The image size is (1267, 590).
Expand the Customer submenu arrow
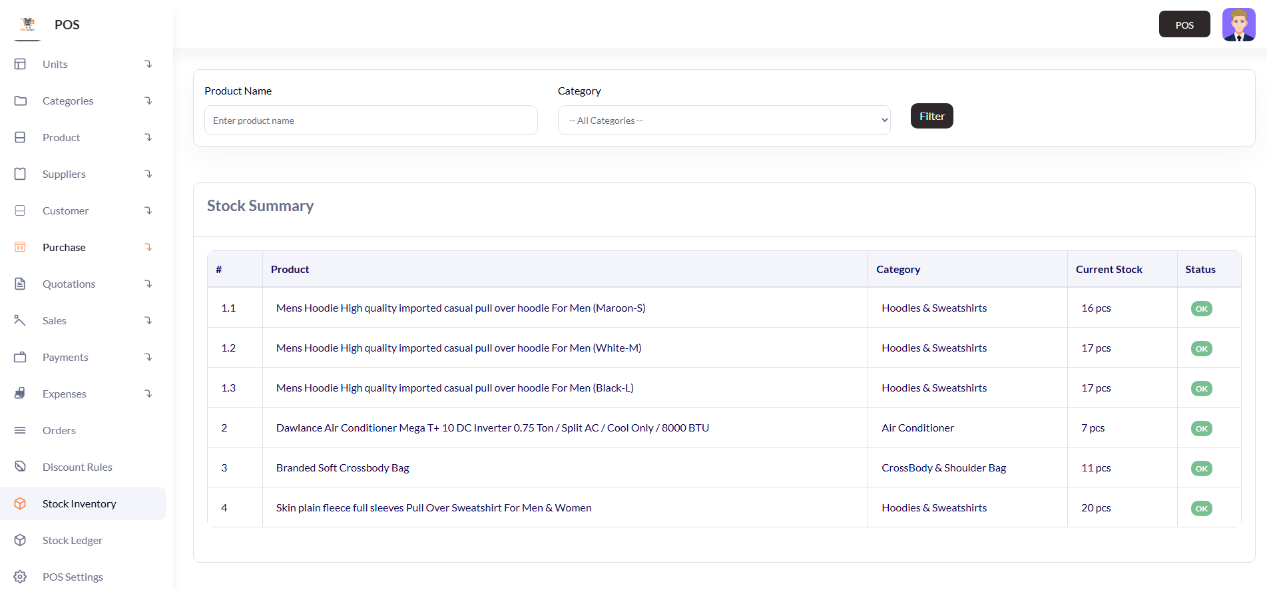click(x=148, y=210)
